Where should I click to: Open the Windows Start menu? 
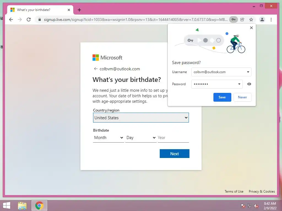pyautogui.click(x=7, y=206)
